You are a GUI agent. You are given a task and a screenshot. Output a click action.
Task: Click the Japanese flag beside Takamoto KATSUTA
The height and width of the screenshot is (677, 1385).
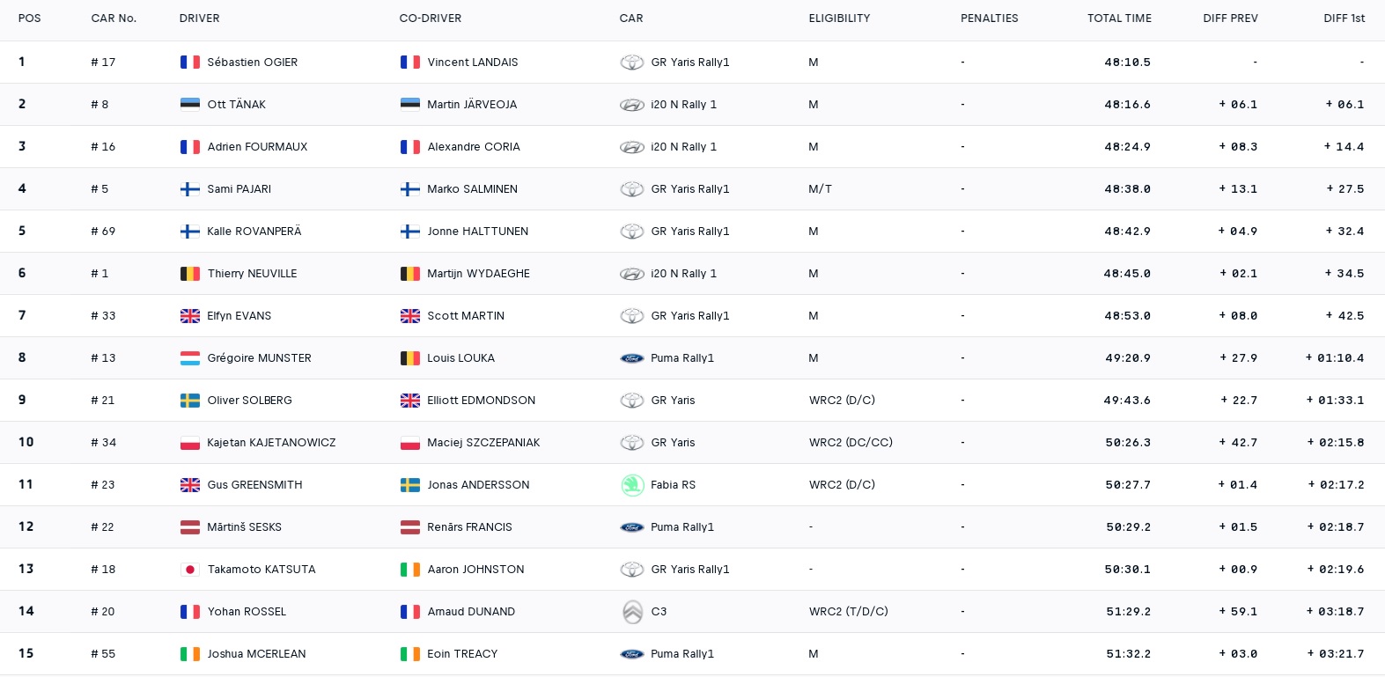pos(189,570)
